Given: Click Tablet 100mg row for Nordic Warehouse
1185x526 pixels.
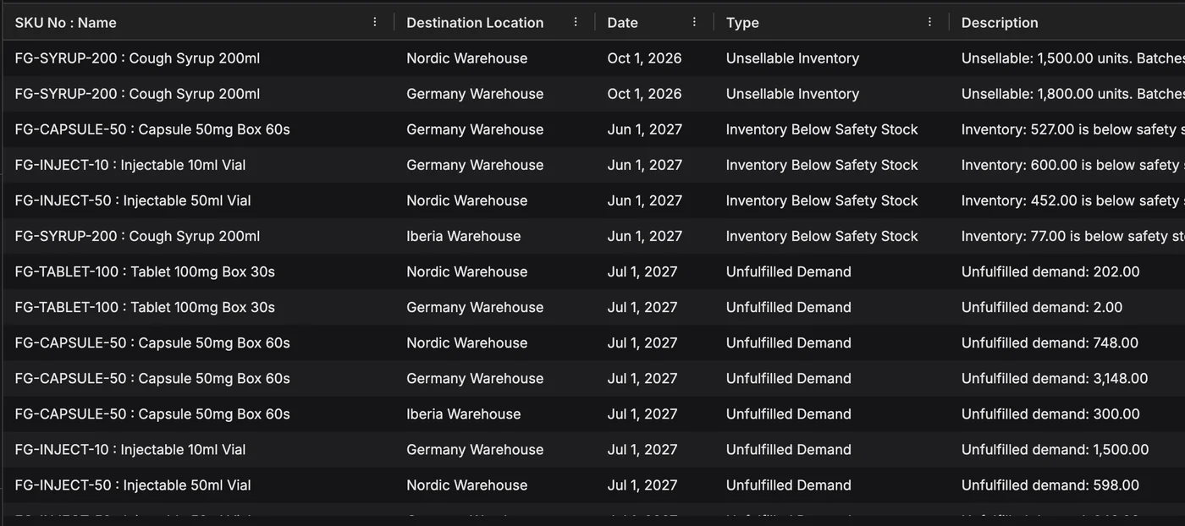Looking at the screenshot, I should 592,271.
